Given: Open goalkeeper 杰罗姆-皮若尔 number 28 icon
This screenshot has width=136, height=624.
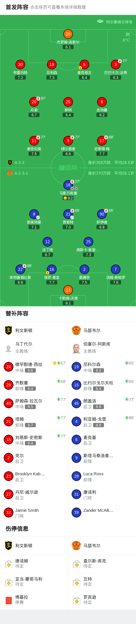Looking at the screenshot, I should click(x=68, y=34).
